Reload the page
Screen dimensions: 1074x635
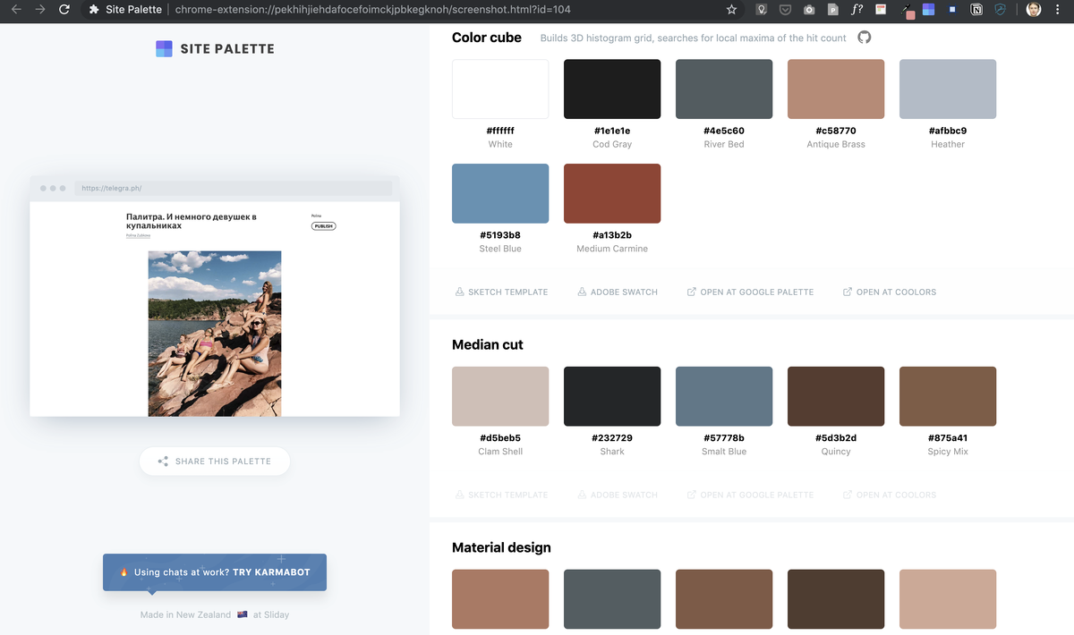(x=64, y=10)
